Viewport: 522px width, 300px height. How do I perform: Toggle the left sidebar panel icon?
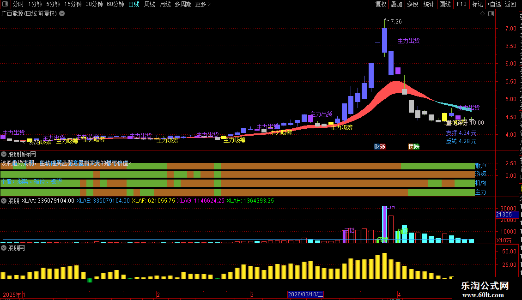5,4
